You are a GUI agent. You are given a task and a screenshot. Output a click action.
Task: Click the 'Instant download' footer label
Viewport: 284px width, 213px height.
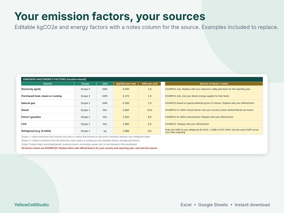coord(252,205)
